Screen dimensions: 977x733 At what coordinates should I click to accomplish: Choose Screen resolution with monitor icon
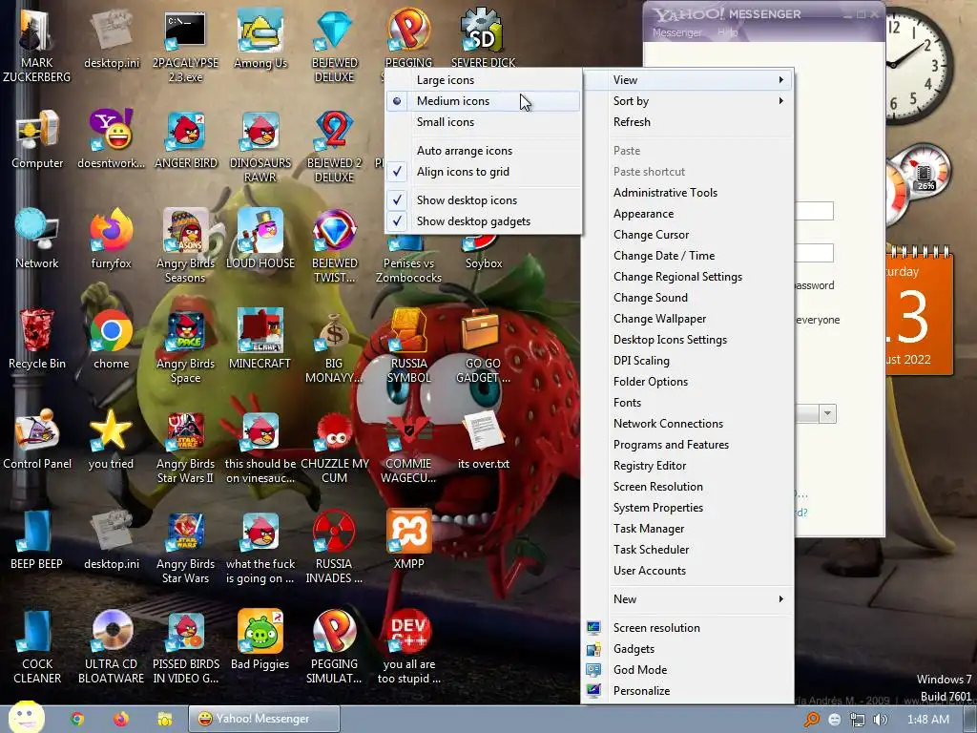(x=687, y=628)
